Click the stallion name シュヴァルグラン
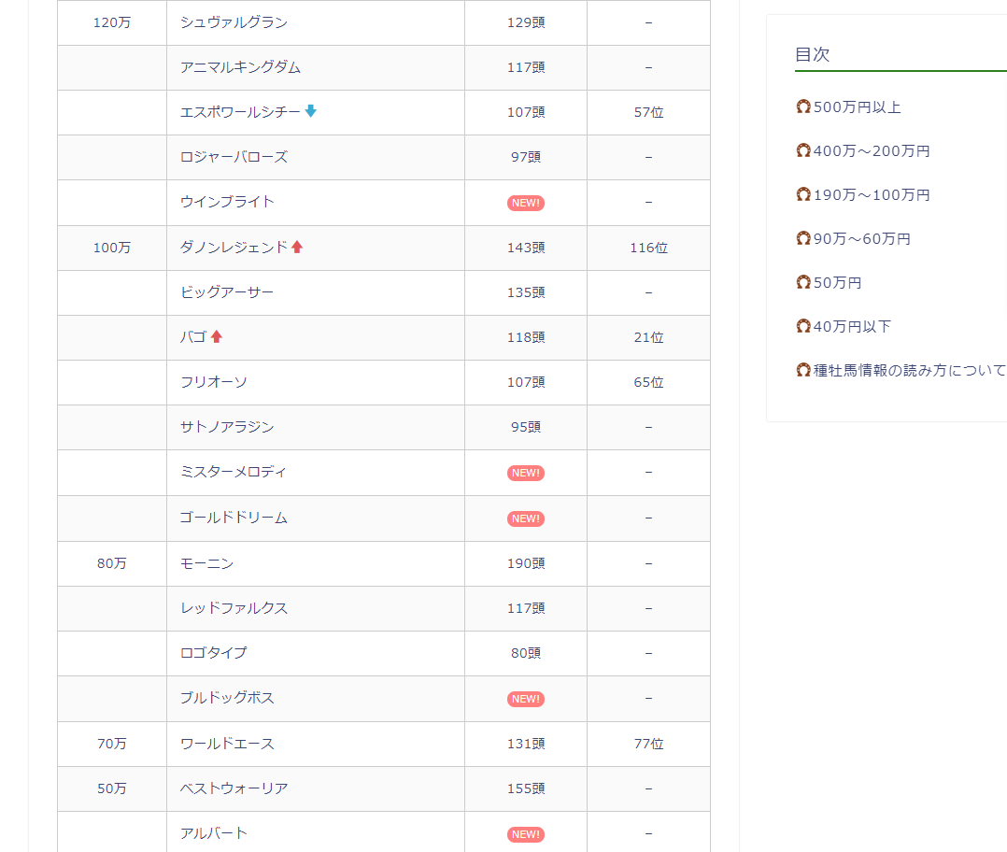1007x852 pixels. click(x=234, y=22)
